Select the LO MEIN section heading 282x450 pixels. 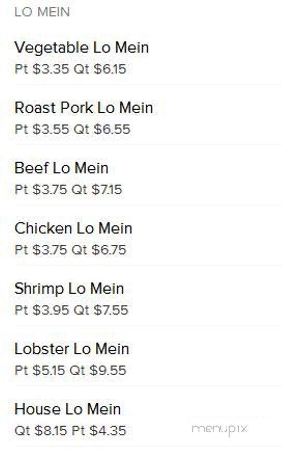point(42,12)
